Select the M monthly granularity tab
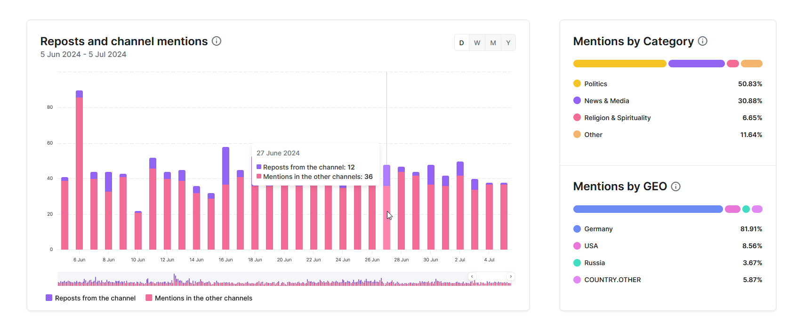Viewport: 796px width, 324px height. tap(493, 43)
